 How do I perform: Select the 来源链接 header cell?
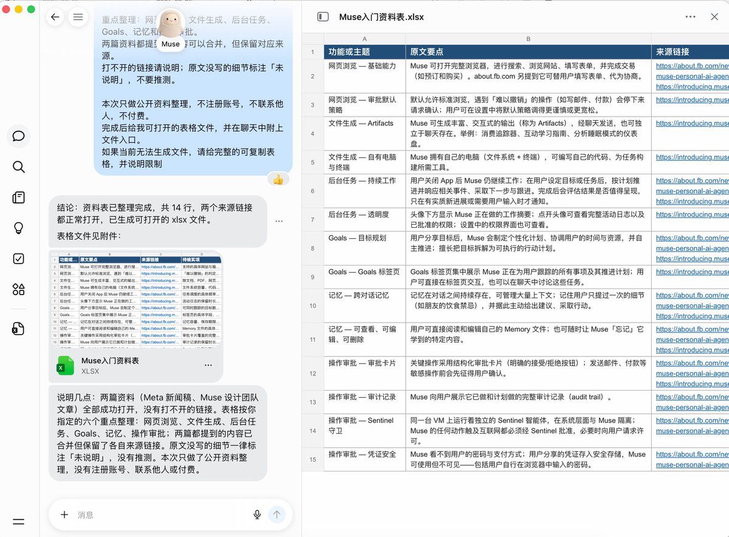[x=690, y=52]
